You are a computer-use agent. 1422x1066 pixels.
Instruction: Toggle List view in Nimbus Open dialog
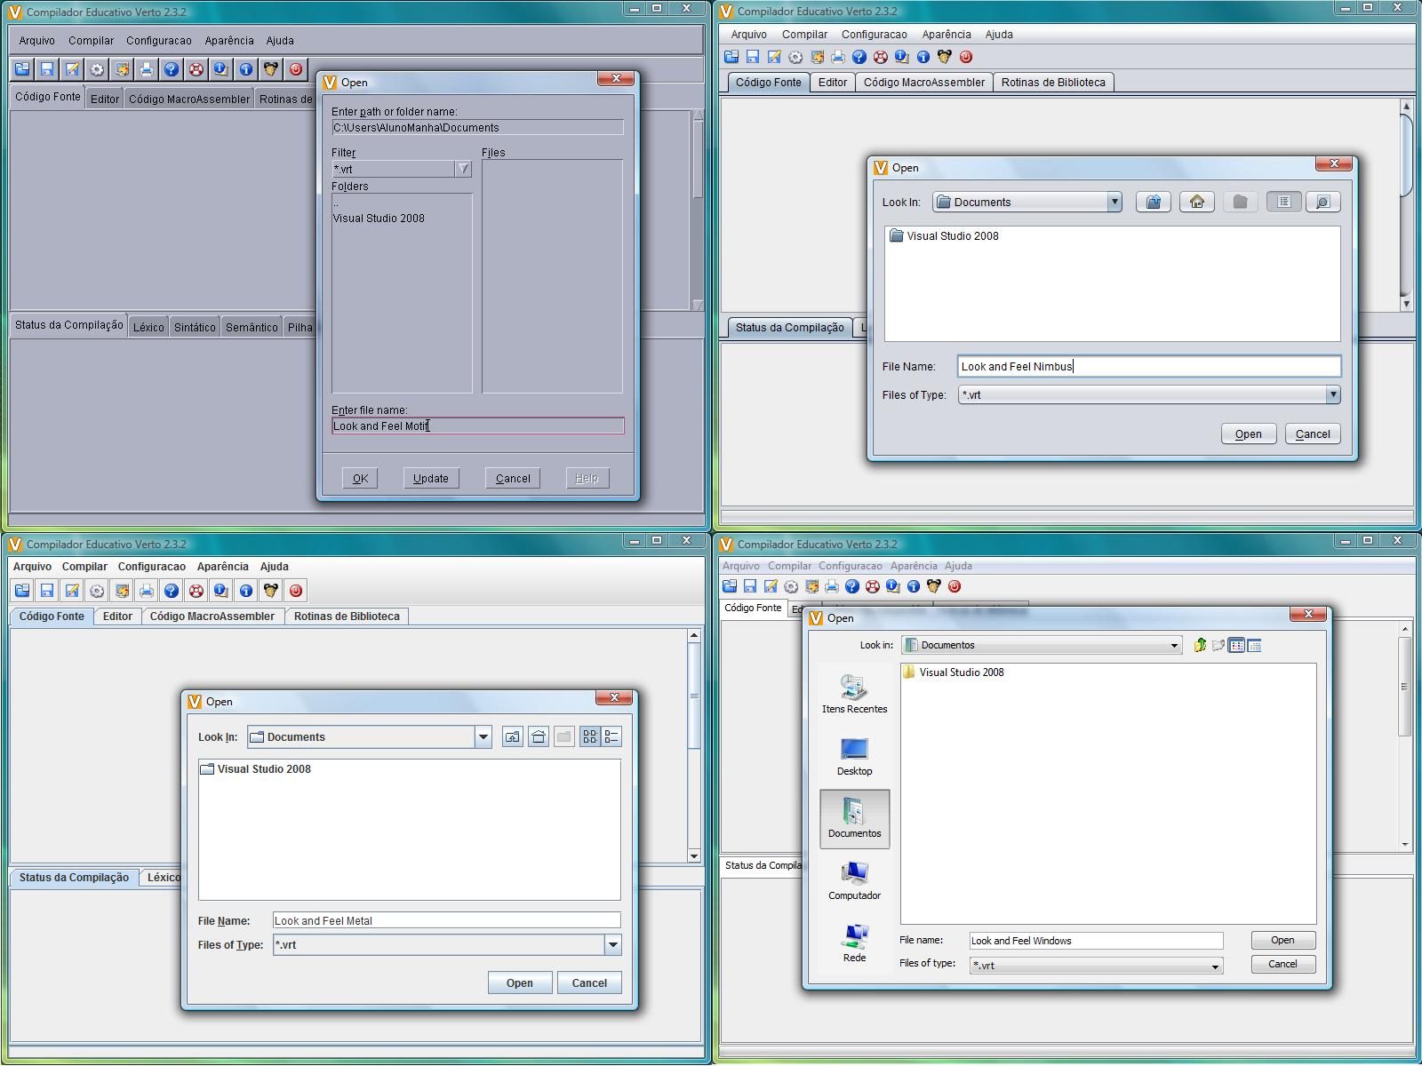[1283, 202]
